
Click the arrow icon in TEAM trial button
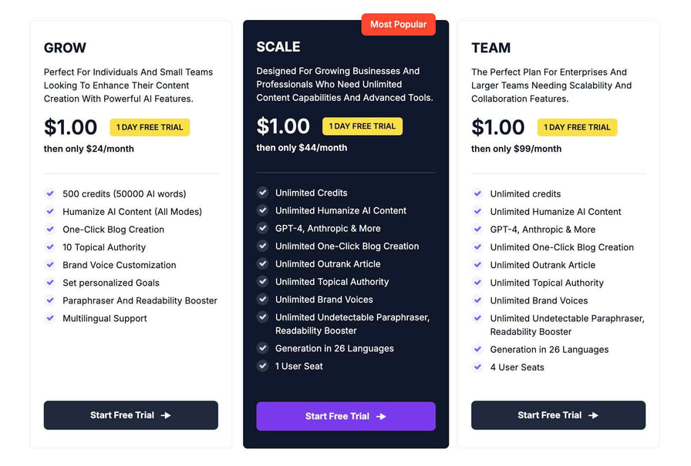coord(593,415)
